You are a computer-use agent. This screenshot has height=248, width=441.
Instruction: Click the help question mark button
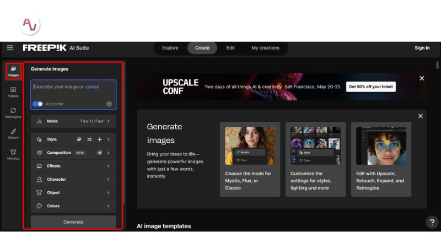(432, 223)
